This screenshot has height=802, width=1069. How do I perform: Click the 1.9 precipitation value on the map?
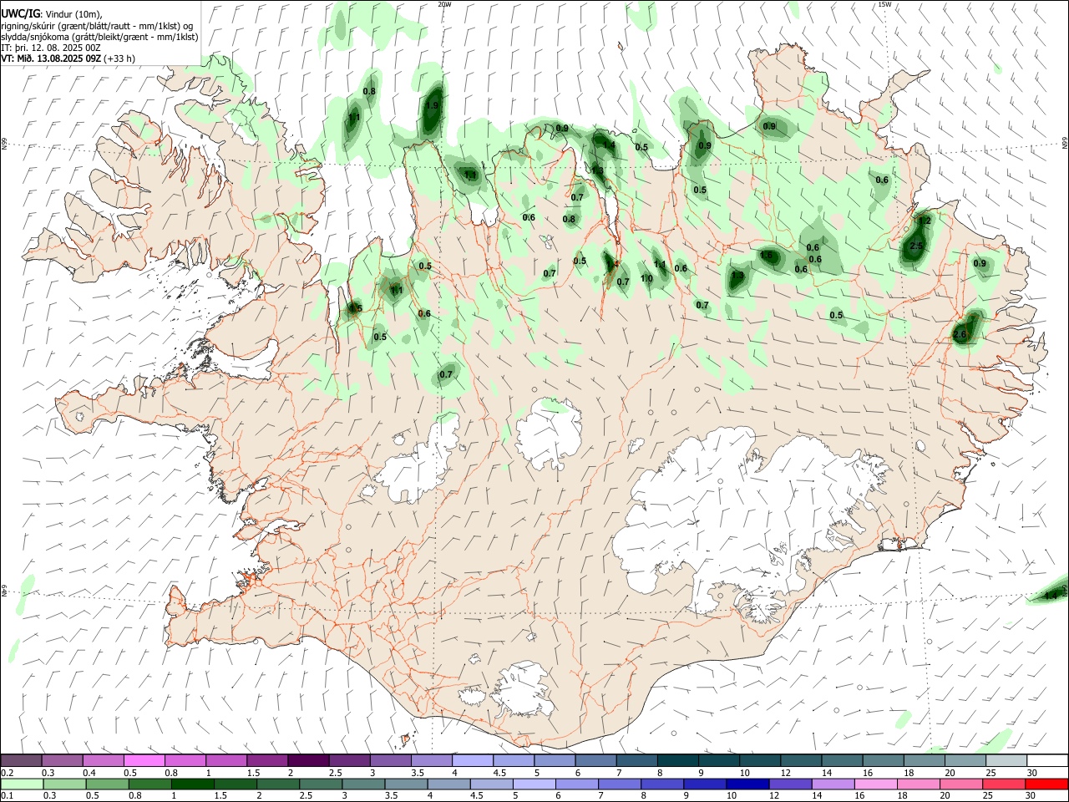pos(432,106)
